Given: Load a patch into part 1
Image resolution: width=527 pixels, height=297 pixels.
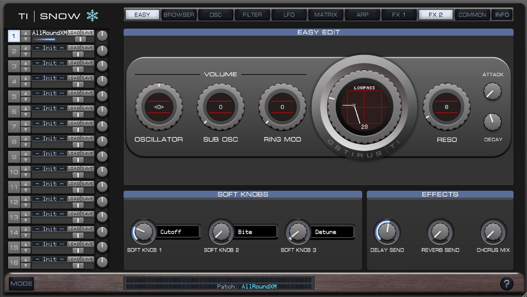Looking at the screenshot, I should point(74,33).
